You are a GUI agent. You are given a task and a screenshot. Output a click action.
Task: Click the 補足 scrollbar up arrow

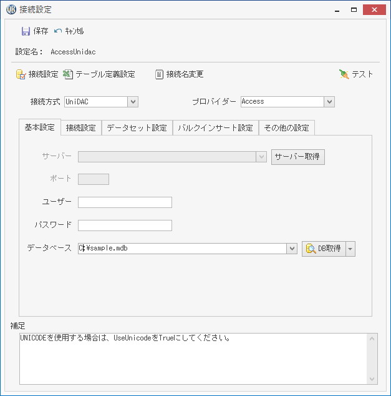click(x=372, y=339)
